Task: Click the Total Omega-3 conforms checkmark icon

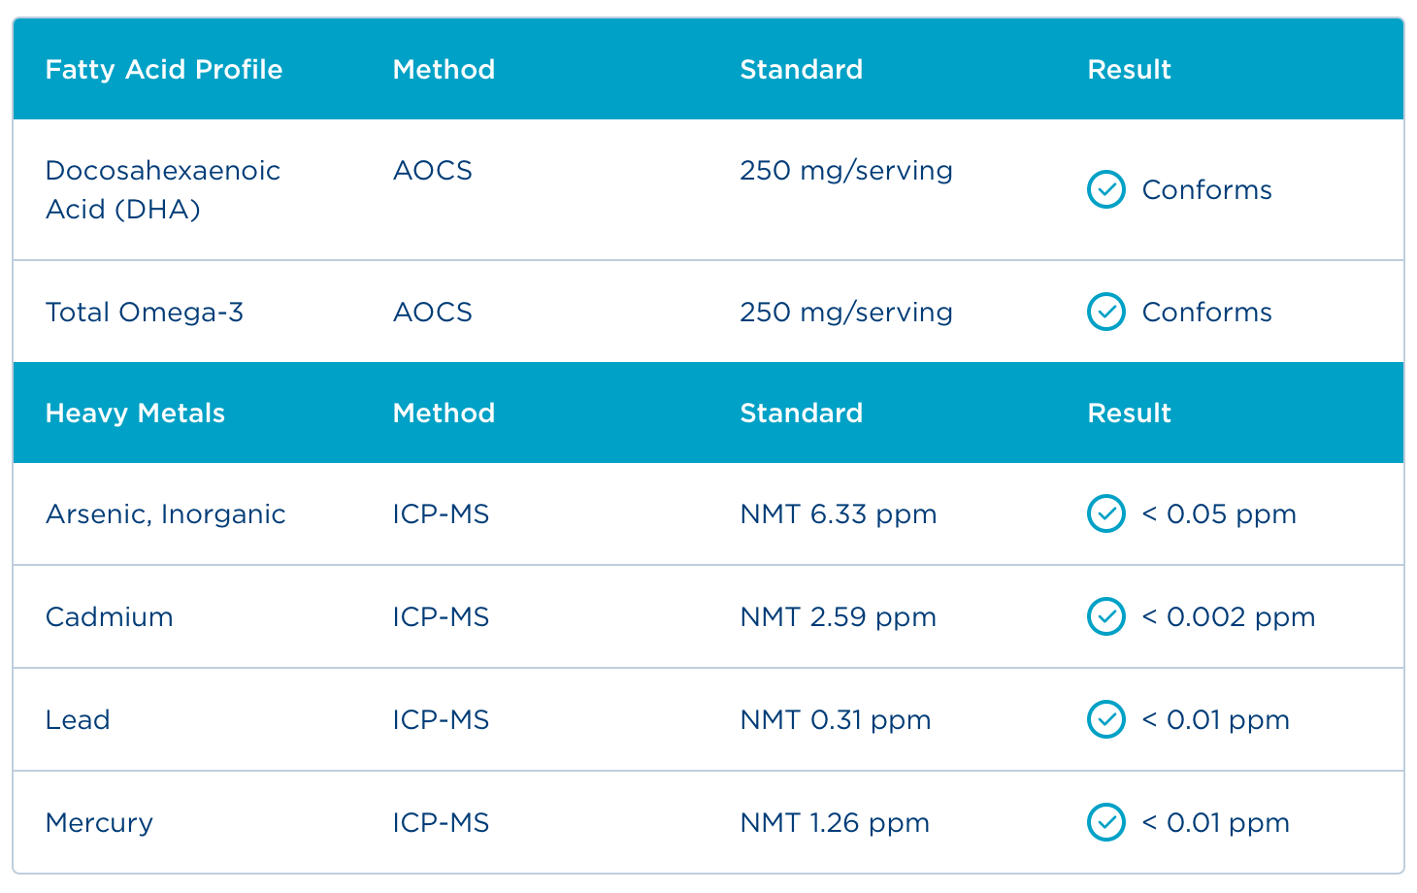Action: [x=1105, y=312]
